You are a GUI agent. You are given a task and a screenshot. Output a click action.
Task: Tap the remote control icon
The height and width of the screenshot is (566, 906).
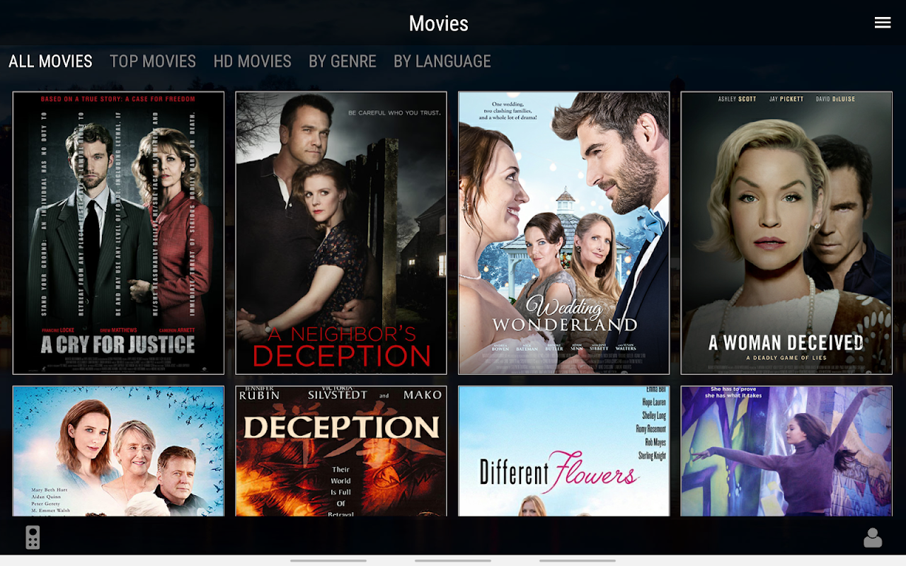[33, 538]
